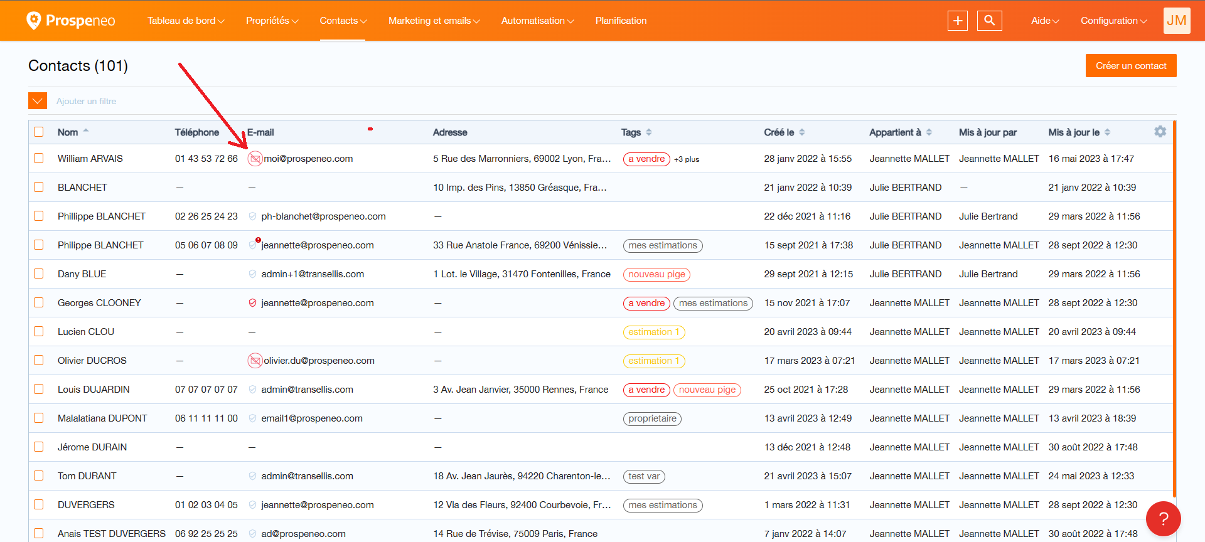Click the blocked email icon for William ARVAIS

[255, 159]
